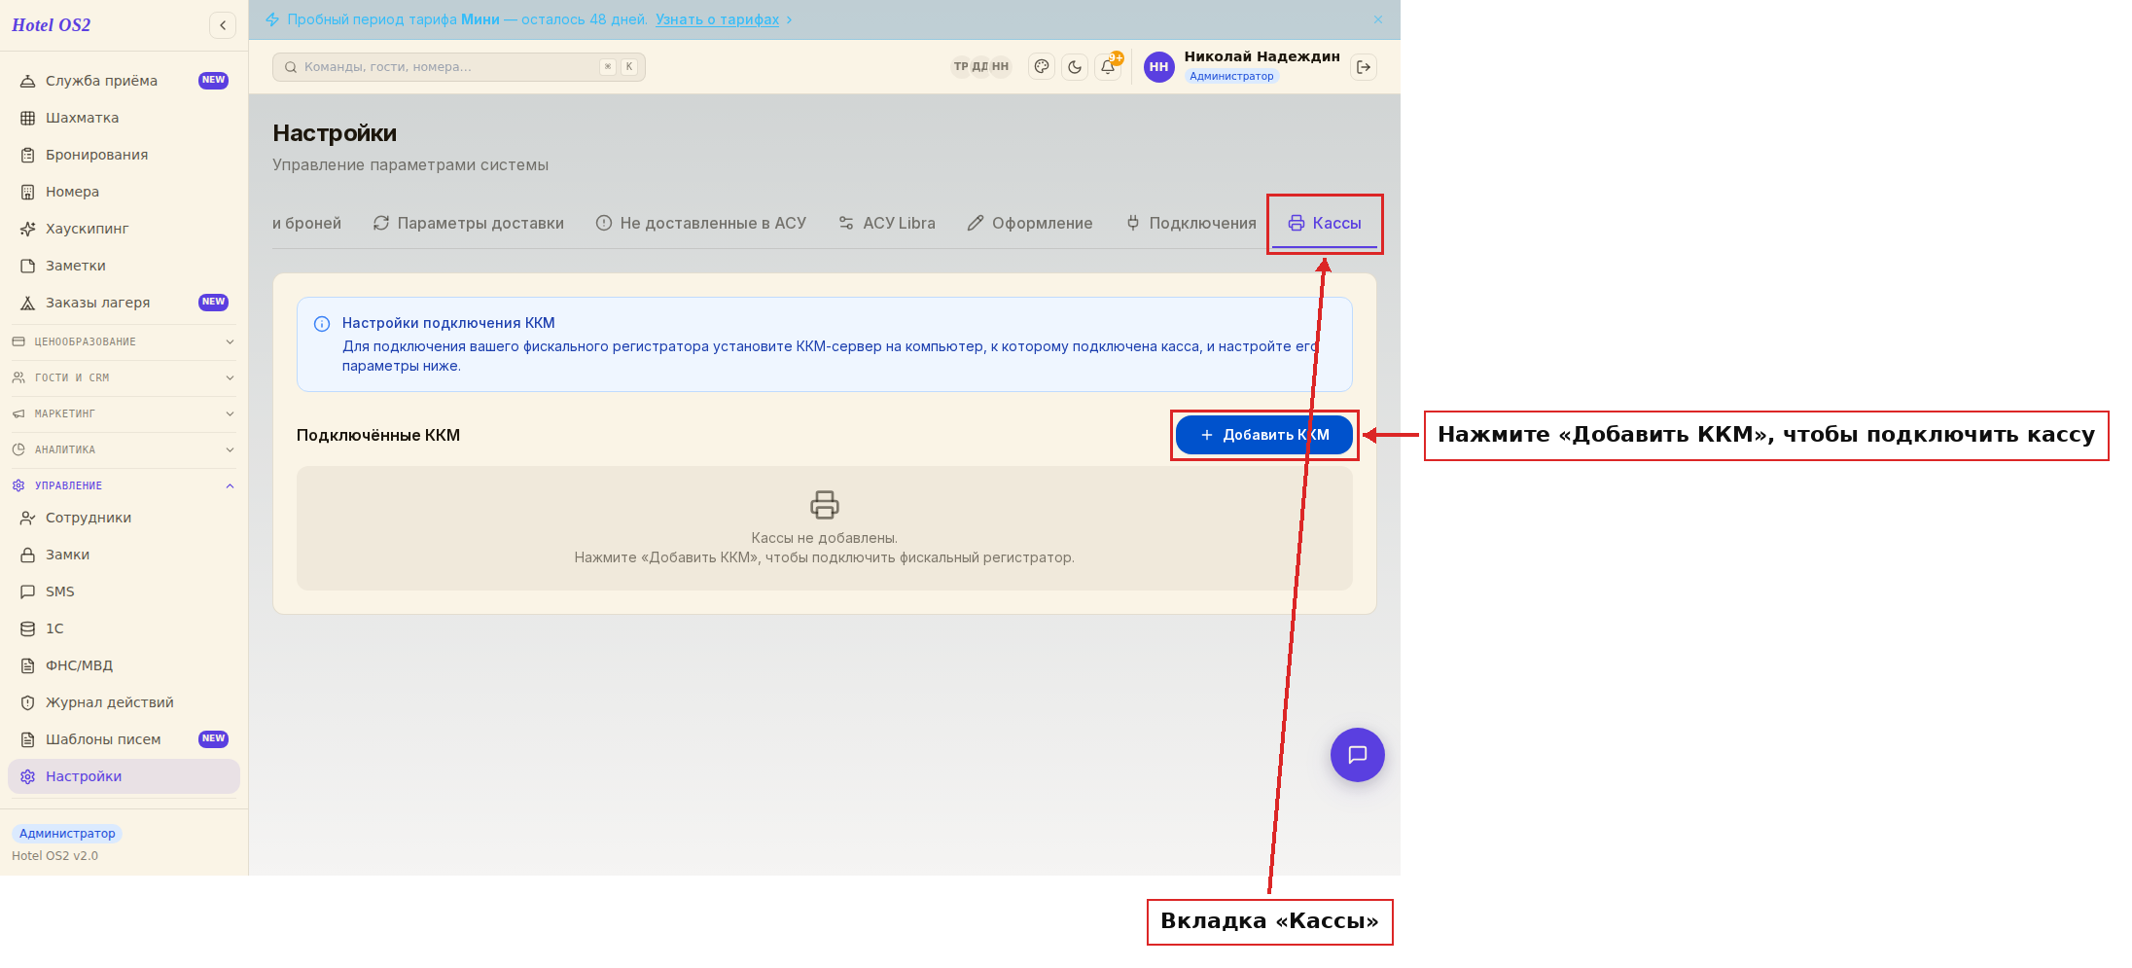Toggle dark mode moon icon
2132x968 pixels.
point(1075,67)
